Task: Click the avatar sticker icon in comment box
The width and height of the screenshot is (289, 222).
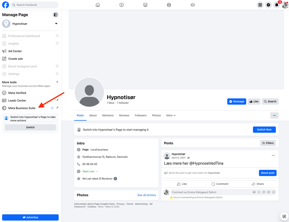Action: pyautogui.click(x=254, y=192)
